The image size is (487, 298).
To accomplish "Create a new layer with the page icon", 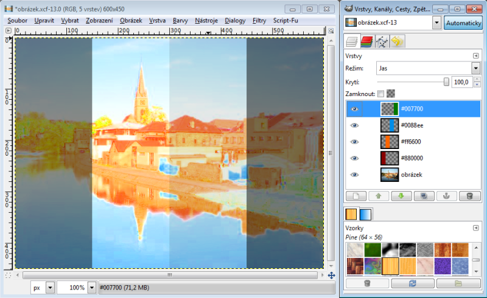I will click(x=355, y=196).
